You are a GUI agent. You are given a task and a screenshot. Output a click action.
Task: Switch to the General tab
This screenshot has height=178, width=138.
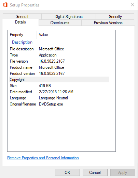point(22,17)
